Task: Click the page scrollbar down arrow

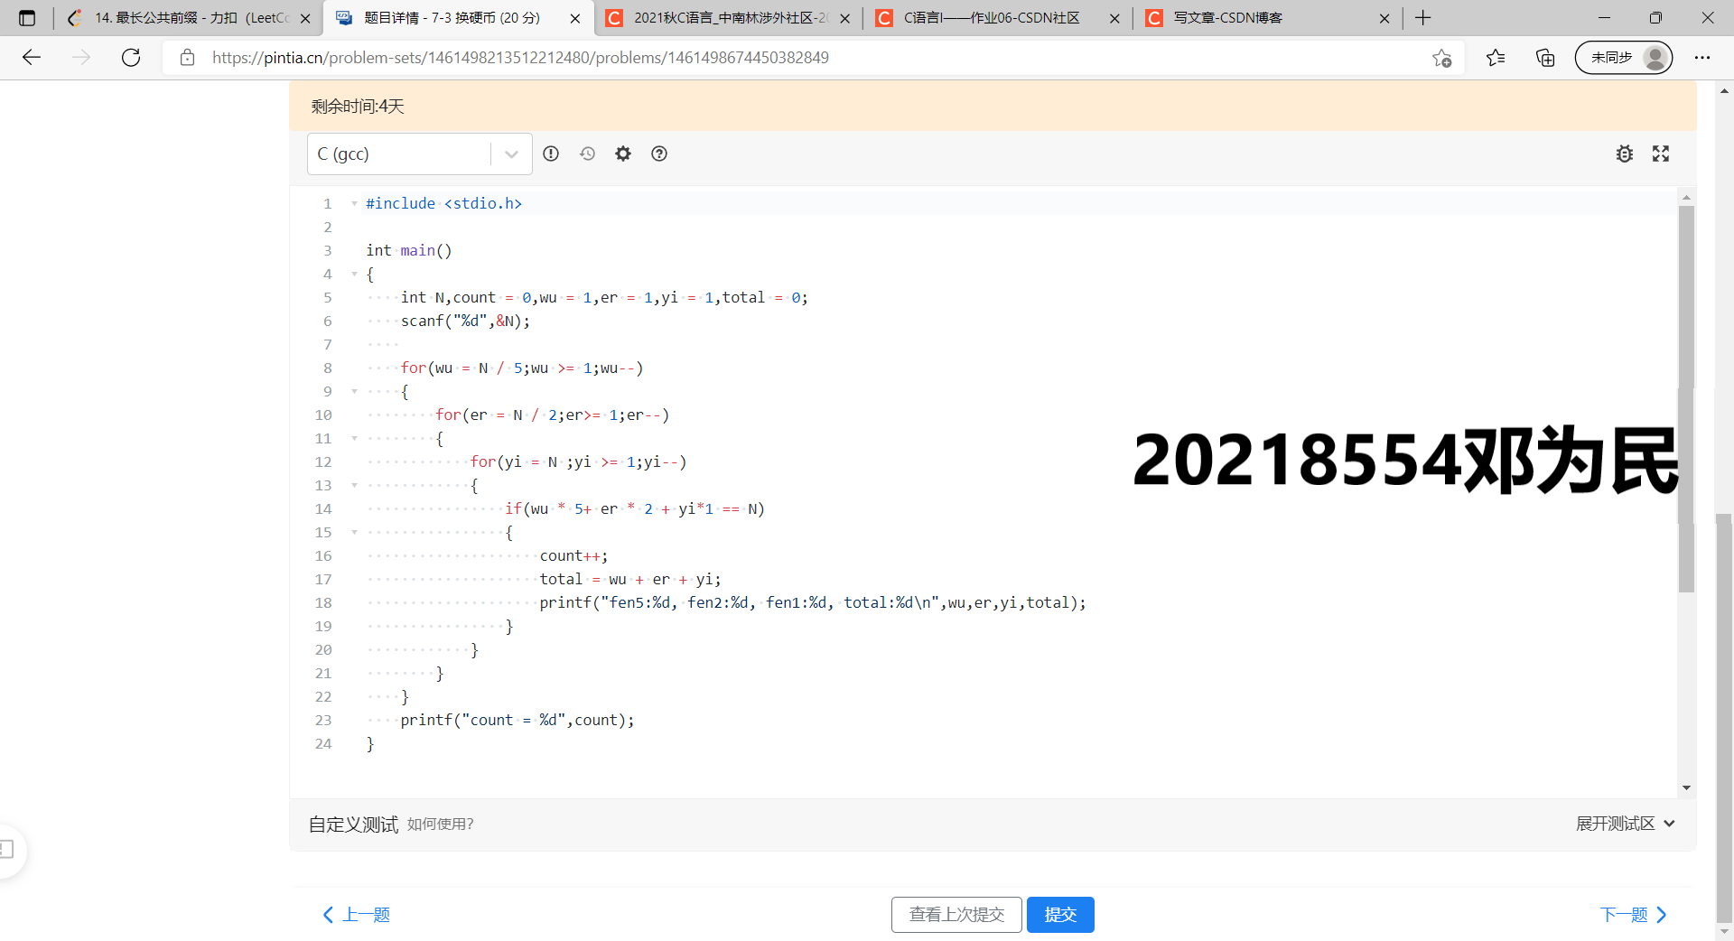Action: tap(1724, 931)
